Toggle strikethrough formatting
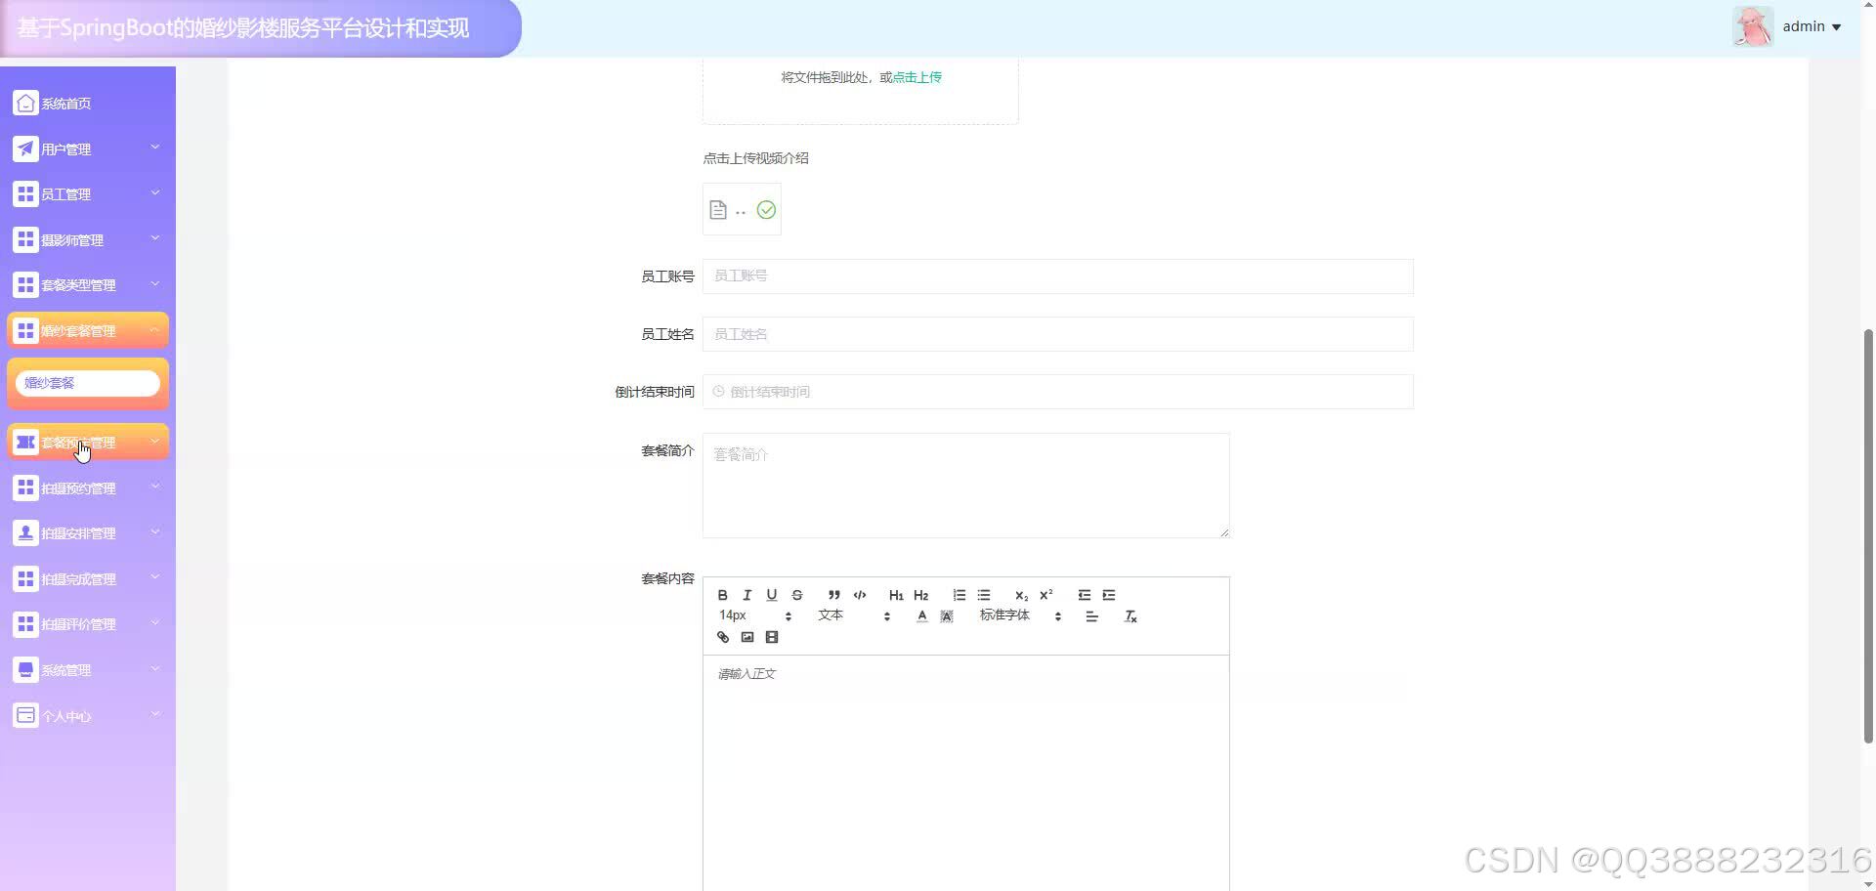Screen dimensions: 1876x891 click(796, 595)
